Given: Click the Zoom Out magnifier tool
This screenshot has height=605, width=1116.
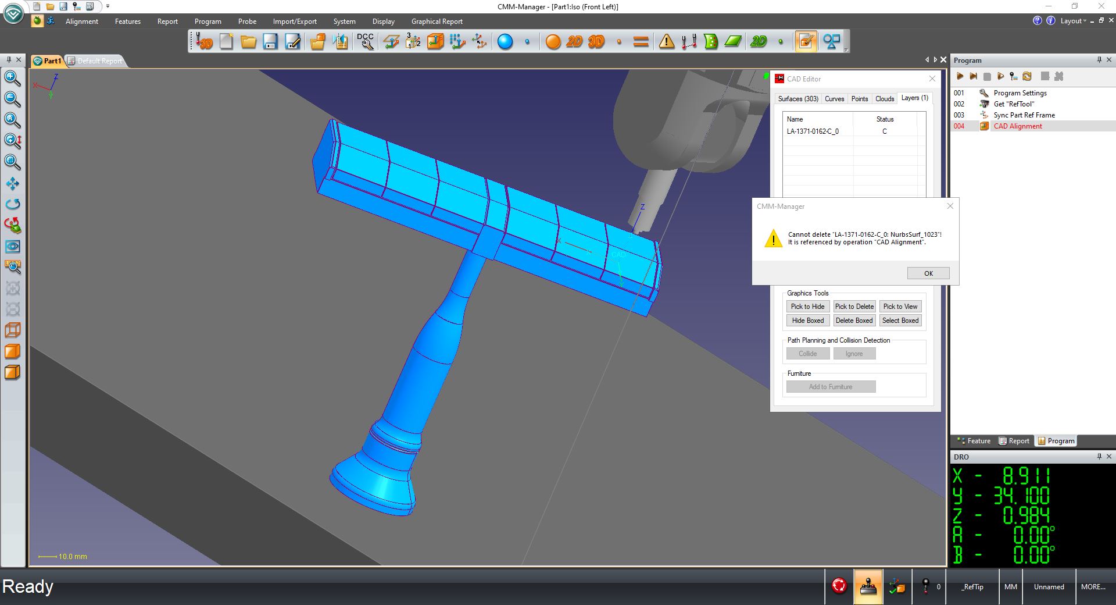Looking at the screenshot, I should [x=12, y=99].
